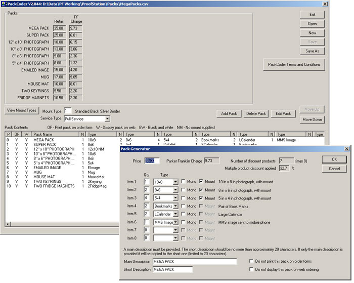Cancel the Pack Generator dialog

[x=334, y=169]
